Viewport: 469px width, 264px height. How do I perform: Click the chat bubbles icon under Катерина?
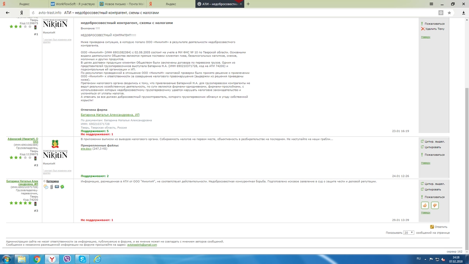pyautogui.click(x=46, y=187)
